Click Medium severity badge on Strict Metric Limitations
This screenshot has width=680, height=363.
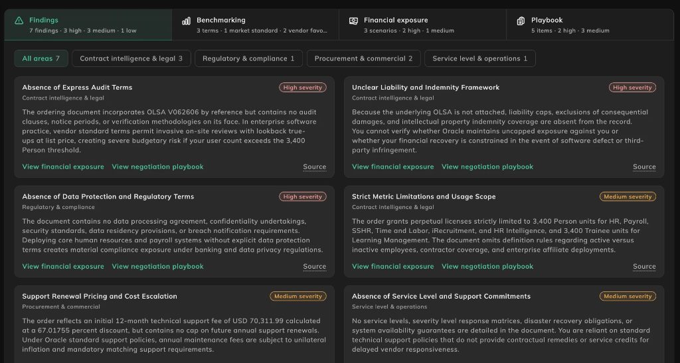(628, 196)
